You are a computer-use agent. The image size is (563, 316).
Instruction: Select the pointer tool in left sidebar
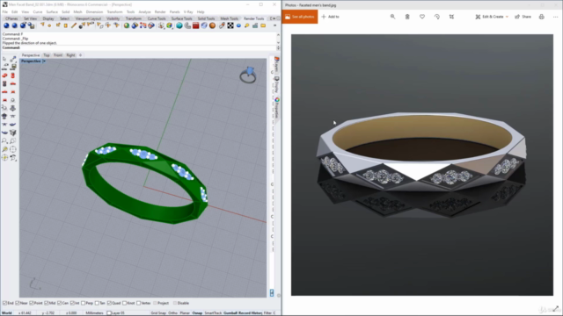[x=4, y=59]
